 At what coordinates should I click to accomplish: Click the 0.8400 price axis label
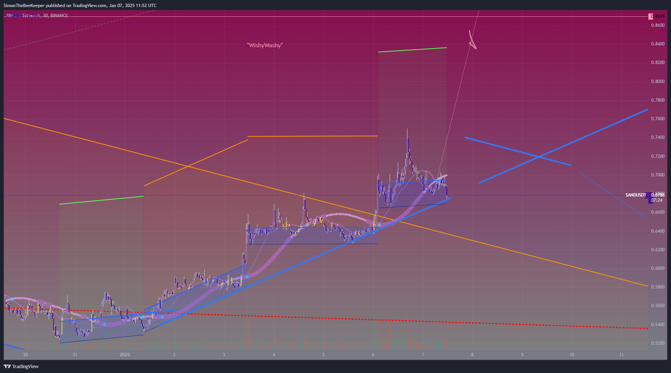click(x=658, y=44)
